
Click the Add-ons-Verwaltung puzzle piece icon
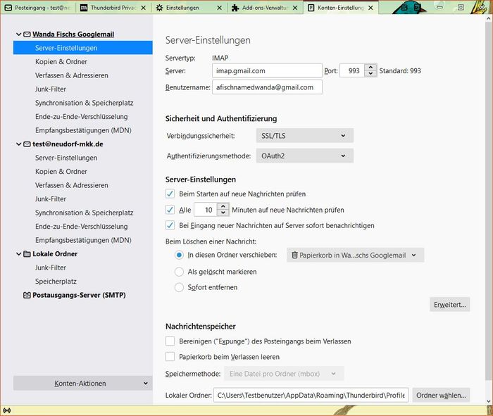(x=235, y=8)
